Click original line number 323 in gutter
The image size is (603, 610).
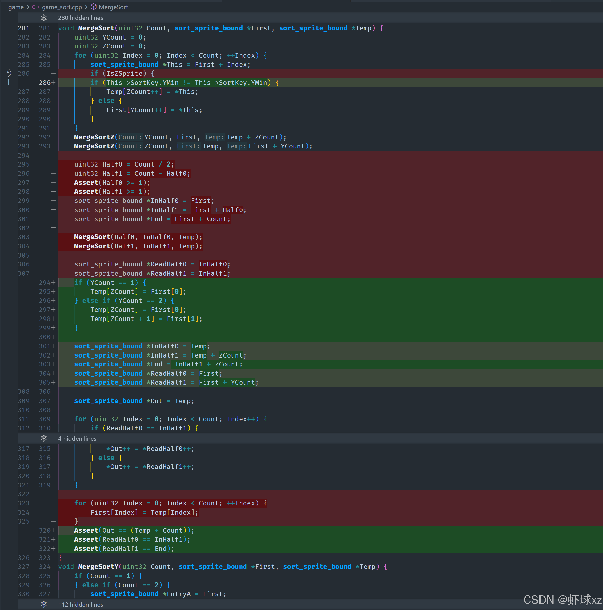click(24, 503)
